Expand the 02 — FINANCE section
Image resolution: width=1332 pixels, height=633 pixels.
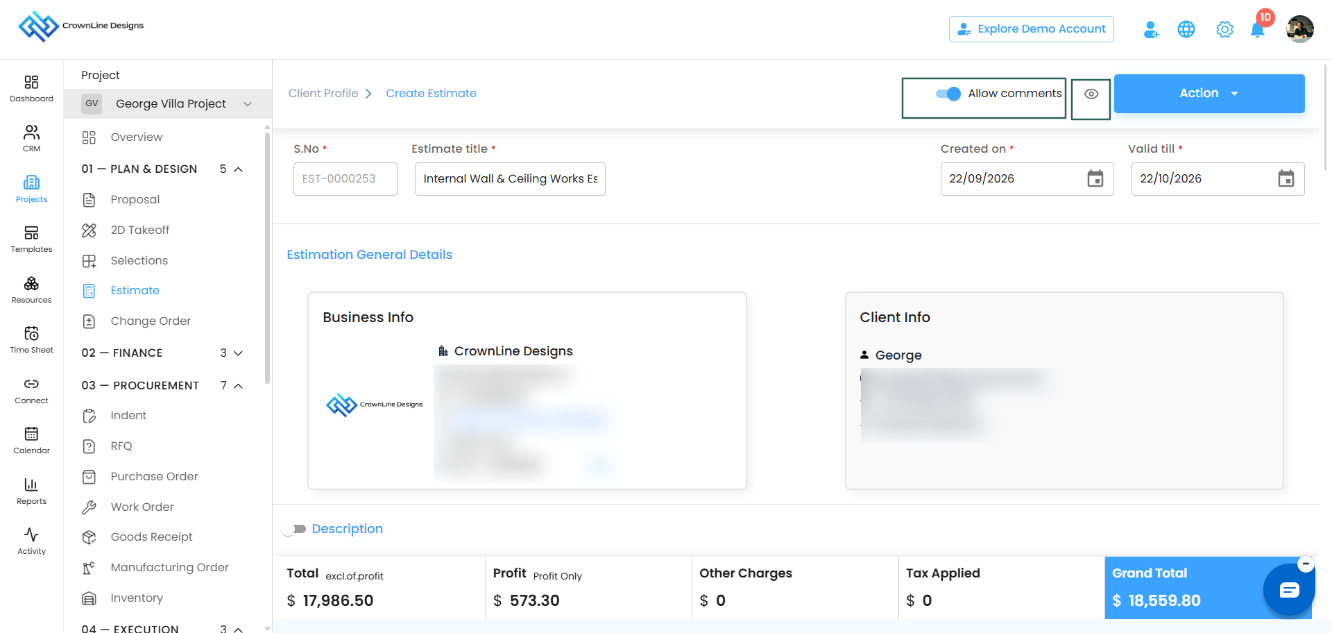click(162, 353)
